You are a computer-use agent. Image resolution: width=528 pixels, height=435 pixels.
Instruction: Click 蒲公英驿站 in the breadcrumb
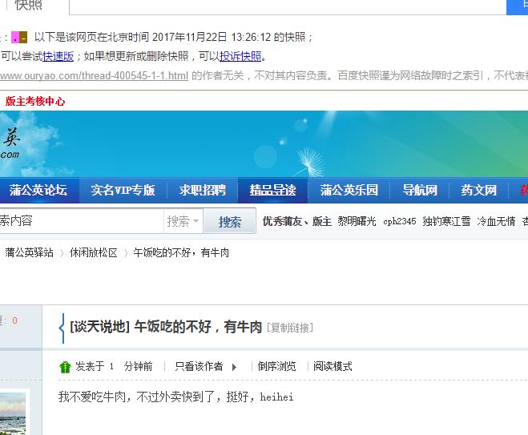pyautogui.click(x=30, y=252)
